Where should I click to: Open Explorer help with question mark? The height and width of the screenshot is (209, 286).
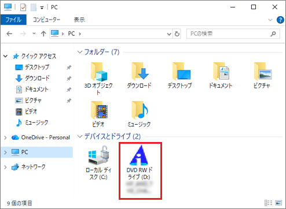point(280,20)
